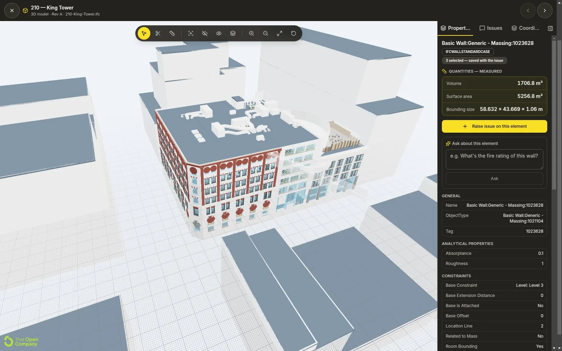
Task: Click Base Constraint Level 3 row
Action: [x=494, y=285]
